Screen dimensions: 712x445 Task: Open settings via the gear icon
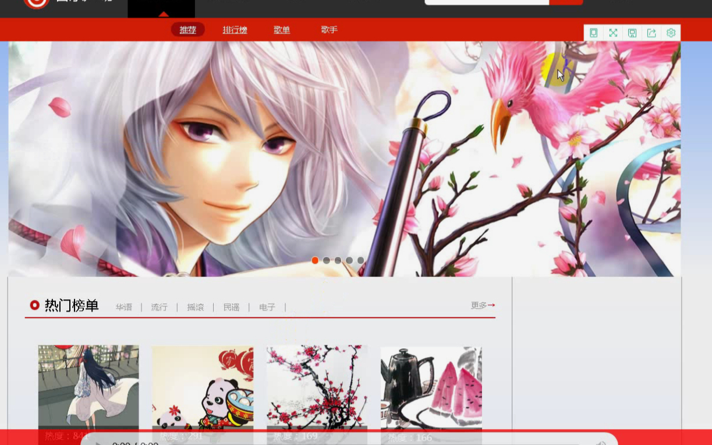[x=671, y=33]
